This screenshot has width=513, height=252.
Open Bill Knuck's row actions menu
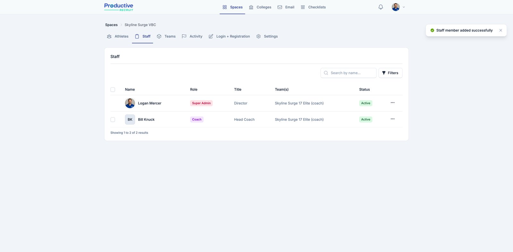pos(392,119)
